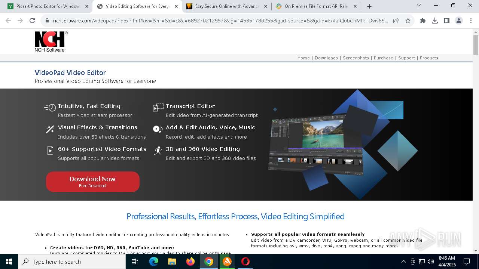Open the Purchase navigation link
The width and height of the screenshot is (479, 269).
point(384,58)
